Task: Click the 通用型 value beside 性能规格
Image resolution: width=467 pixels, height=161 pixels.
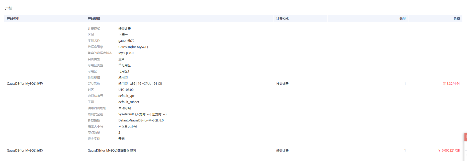Action: [x=123, y=78]
